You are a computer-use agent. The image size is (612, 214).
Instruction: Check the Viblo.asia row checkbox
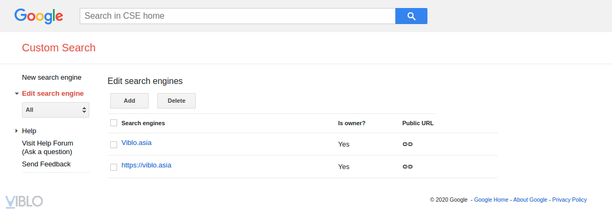[x=113, y=144]
